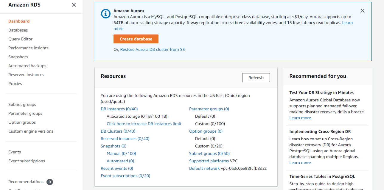Screen dimensions: 384x190
Task: Go to Query Editor page
Action: point(20,39)
